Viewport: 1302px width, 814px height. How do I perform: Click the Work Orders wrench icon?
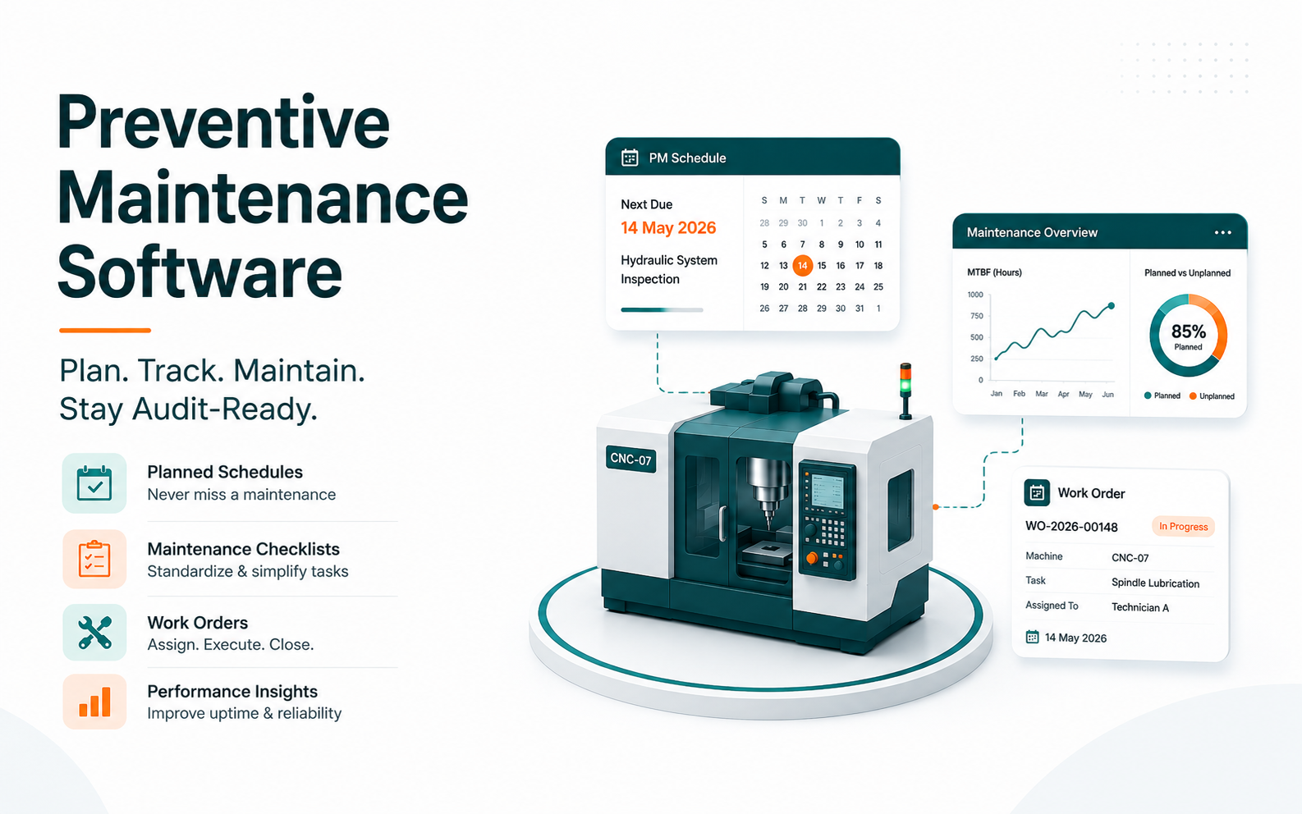coord(94,633)
